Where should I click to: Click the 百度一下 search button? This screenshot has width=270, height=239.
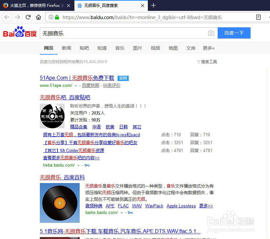[x=234, y=33]
